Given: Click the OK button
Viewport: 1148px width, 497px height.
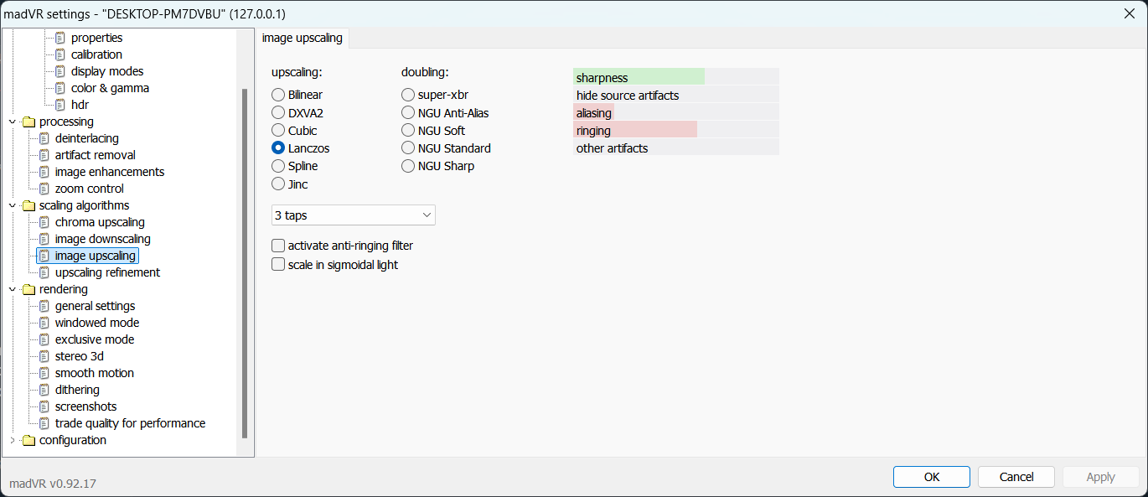Looking at the screenshot, I should click(932, 477).
